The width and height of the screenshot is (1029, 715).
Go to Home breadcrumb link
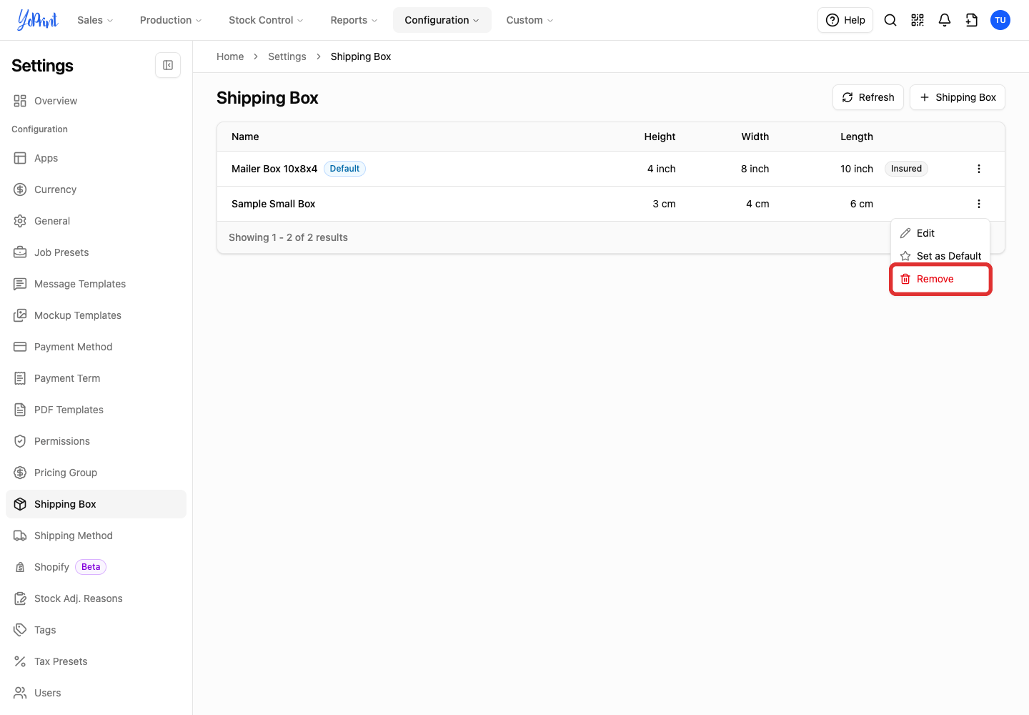pos(230,56)
